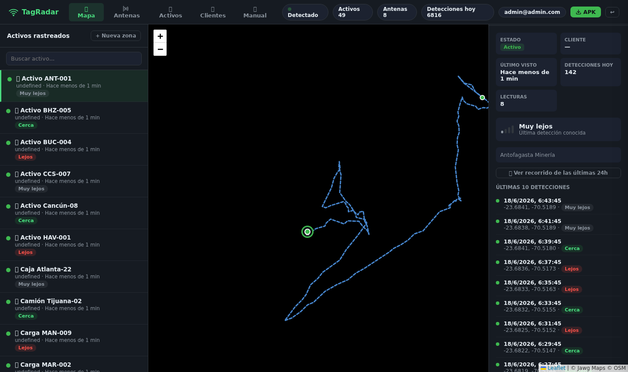This screenshot has height=372, width=628.
Task: Zoom in on the map
Action: 160,36
